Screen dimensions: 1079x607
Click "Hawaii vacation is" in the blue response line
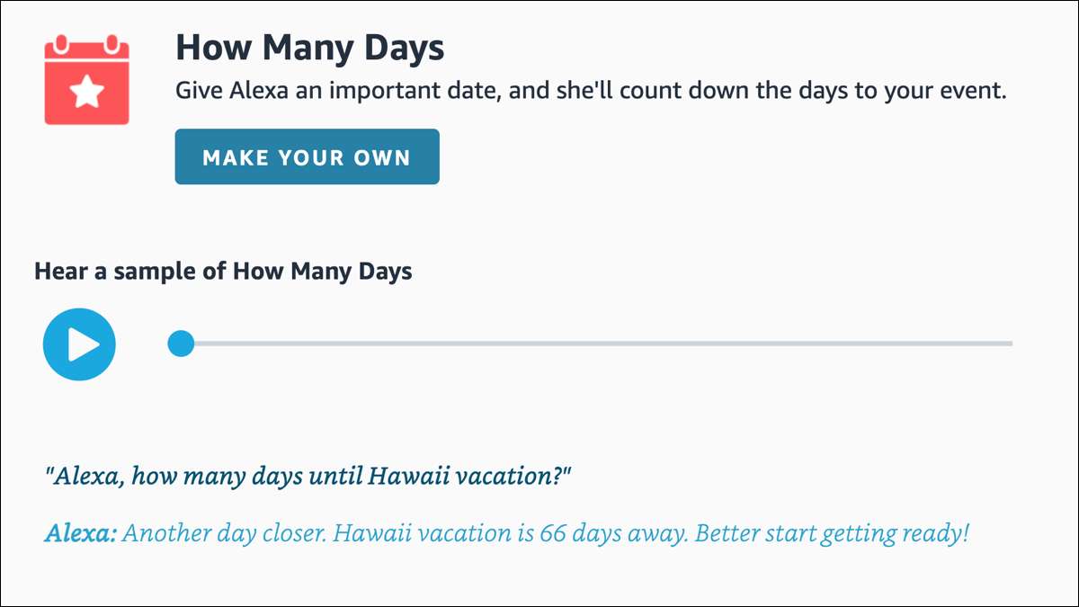[433, 532]
